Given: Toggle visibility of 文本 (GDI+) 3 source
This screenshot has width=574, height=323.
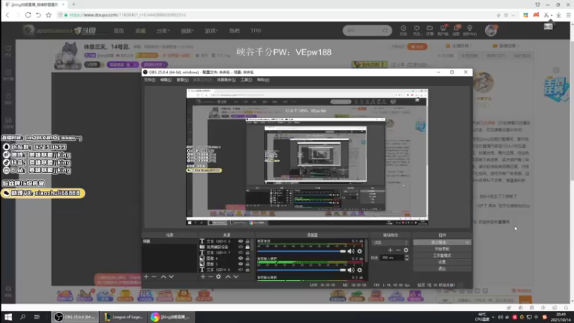Looking at the screenshot, I should point(240,241).
